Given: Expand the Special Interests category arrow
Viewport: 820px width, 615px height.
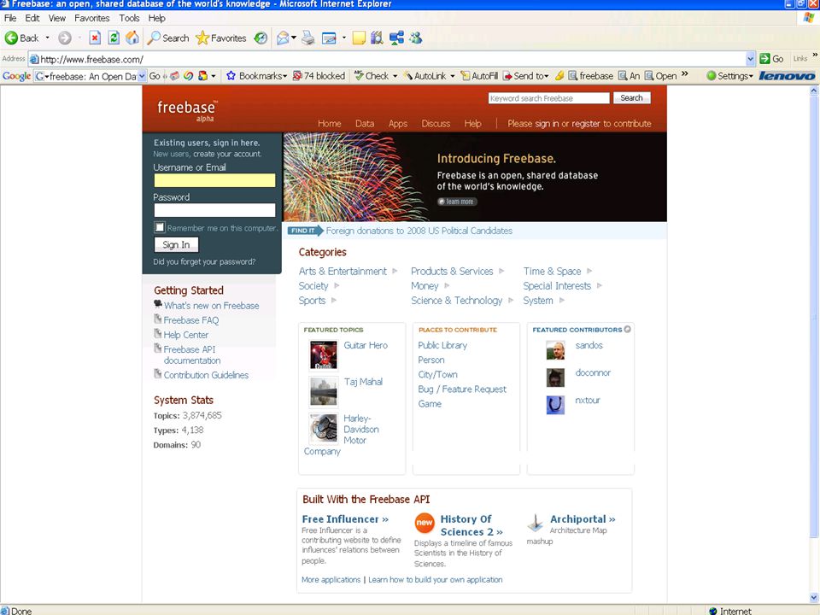Looking at the screenshot, I should 600,285.
